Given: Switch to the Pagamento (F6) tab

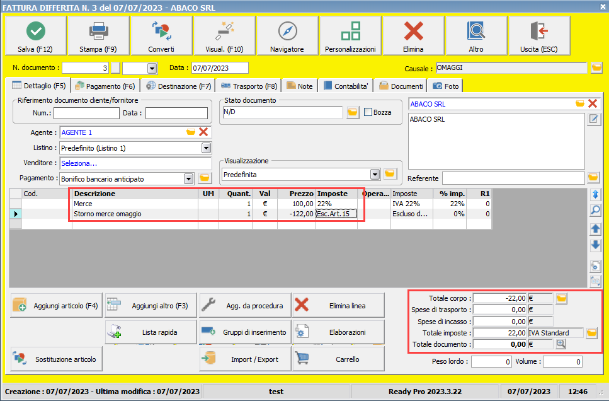Looking at the screenshot, I should (x=105, y=86).
